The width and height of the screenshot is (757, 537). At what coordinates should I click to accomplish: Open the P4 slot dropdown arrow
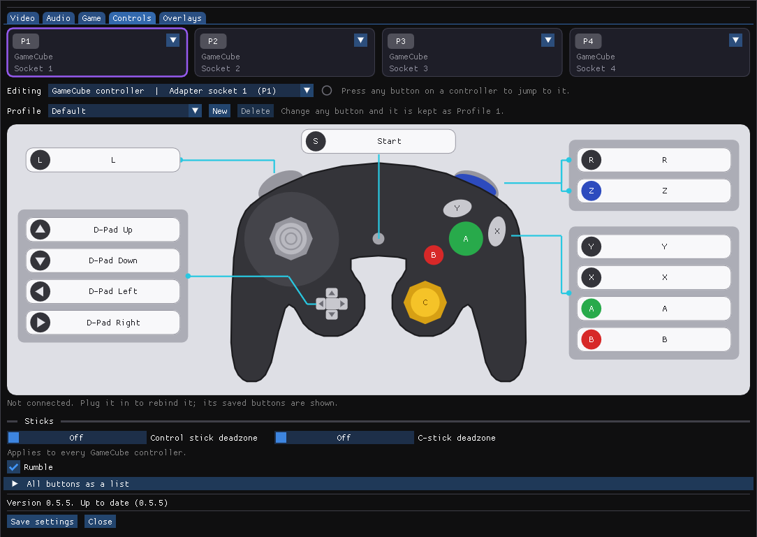[736, 40]
